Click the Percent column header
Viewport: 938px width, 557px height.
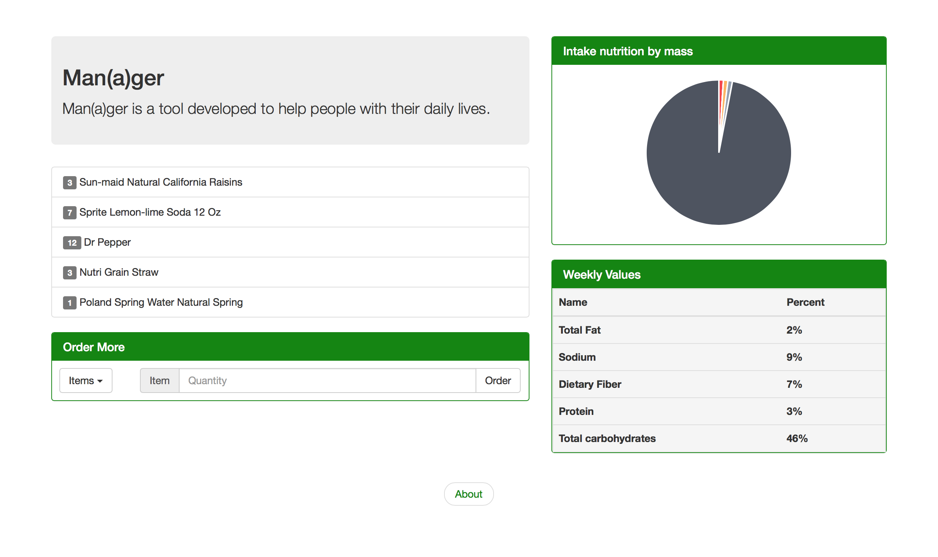pyautogui.click(x=805, y=302)
